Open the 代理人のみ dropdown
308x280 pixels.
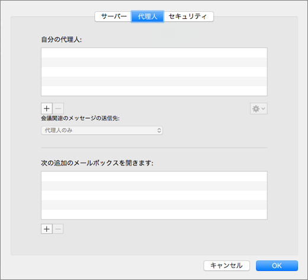(102, 131)
